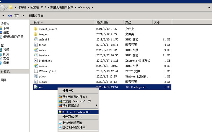Viewport: 212px width, 132px height.
Task: Click 添加到压缩文件(A)... menu entry
Action: coord(76,97)
